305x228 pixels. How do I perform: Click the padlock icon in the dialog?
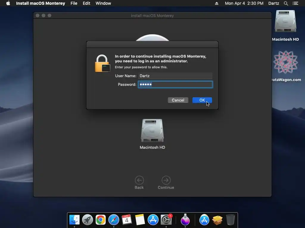(102, 64)
